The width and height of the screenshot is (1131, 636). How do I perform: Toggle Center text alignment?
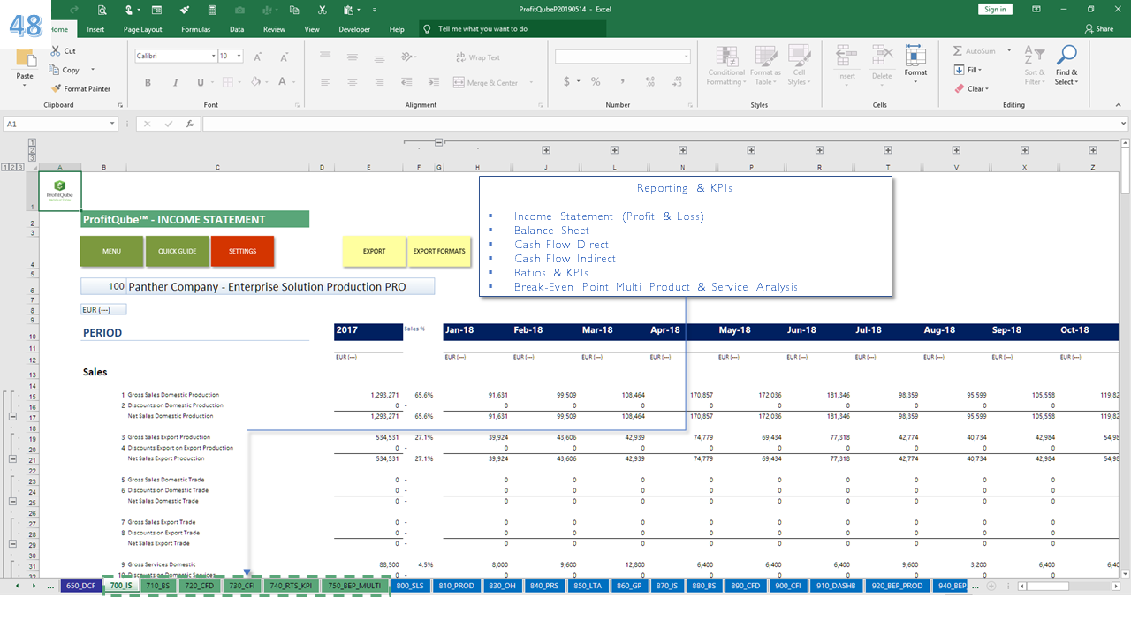[351, 82]
